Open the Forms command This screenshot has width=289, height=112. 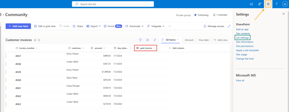coord(113,26)
